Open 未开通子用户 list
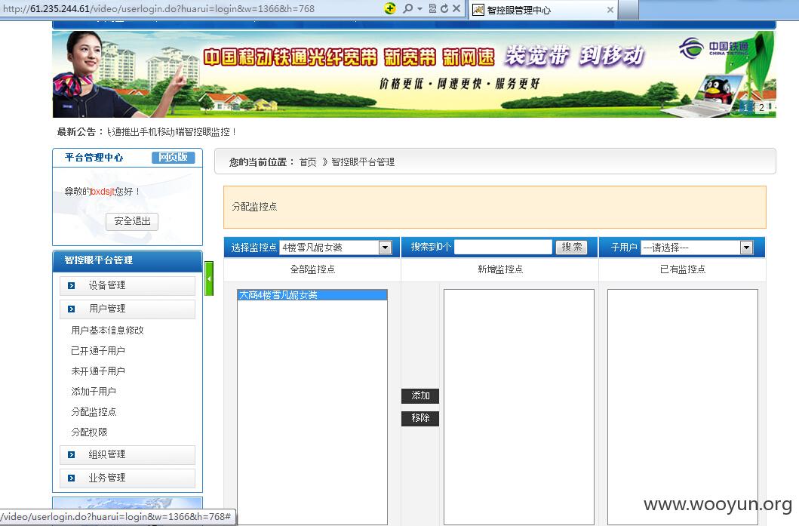 98,371
